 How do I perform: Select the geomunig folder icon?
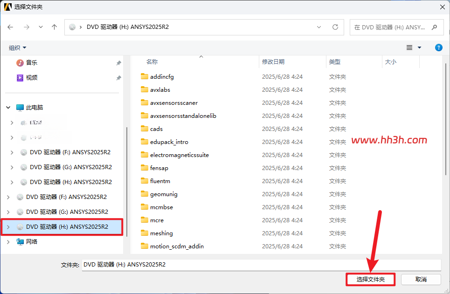coord(145,194)
